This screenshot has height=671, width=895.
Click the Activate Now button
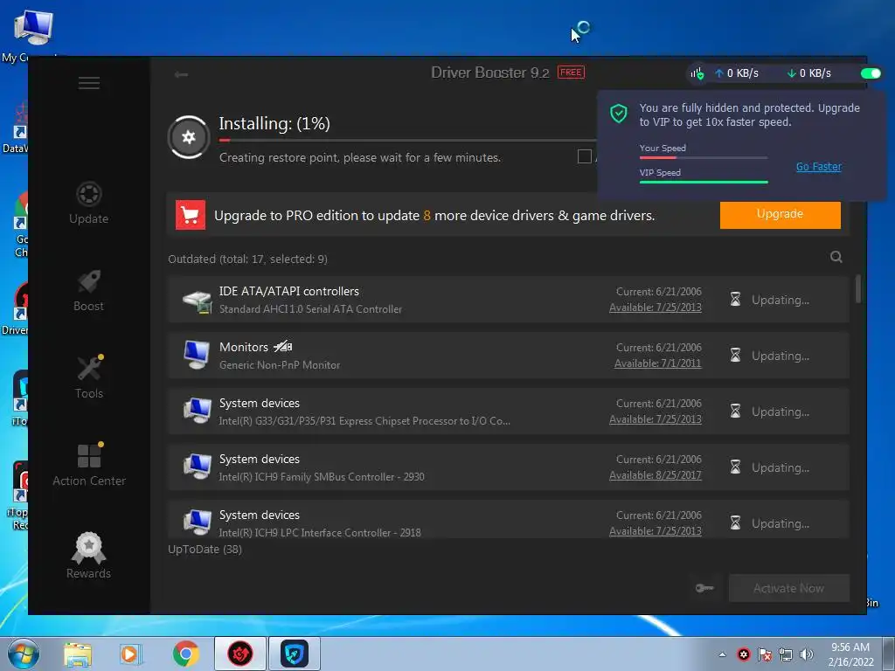pyautogui.click(x=789, y=588)
